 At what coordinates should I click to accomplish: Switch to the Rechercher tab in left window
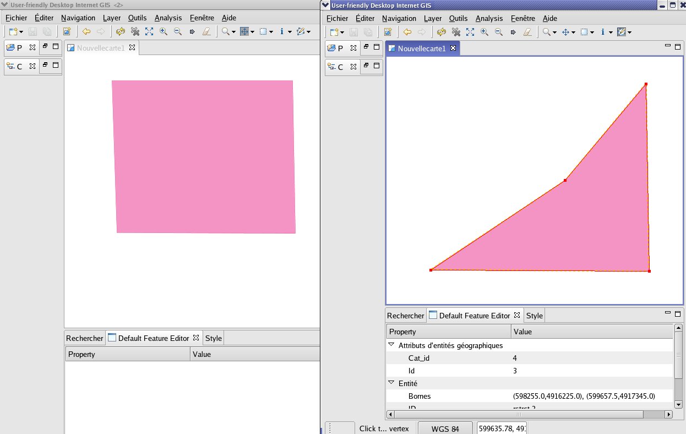84,338
